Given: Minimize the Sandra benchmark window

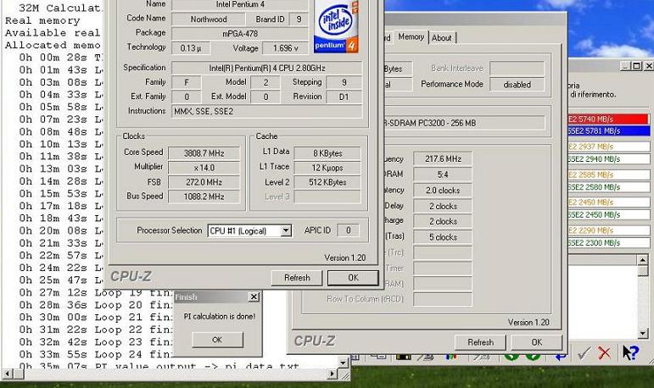Looking at the screenshot, I should pos(625,66).
